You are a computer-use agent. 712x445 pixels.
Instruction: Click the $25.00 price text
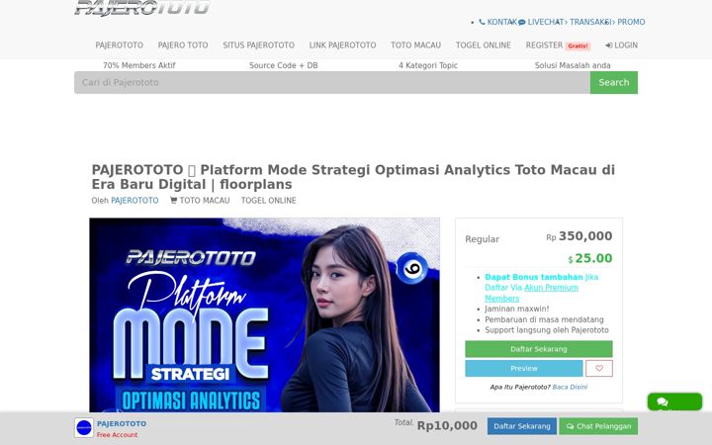[x=590, y=258]
